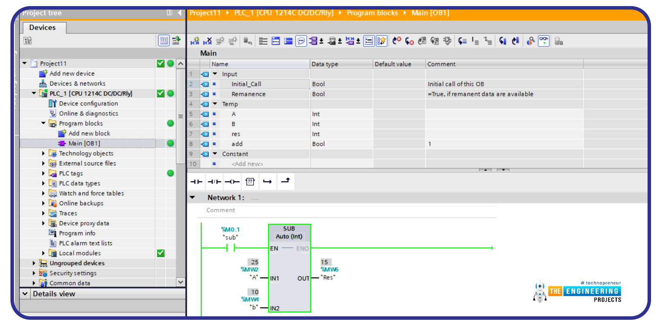Insert an assignment coil instruction
This screenshot has width=658, height=325.
(x=232, y=182)
